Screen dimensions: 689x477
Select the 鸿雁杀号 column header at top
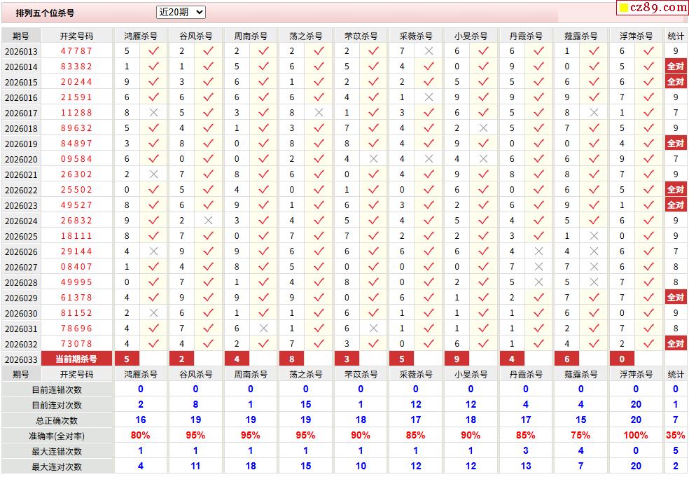[x=141, y=36]
